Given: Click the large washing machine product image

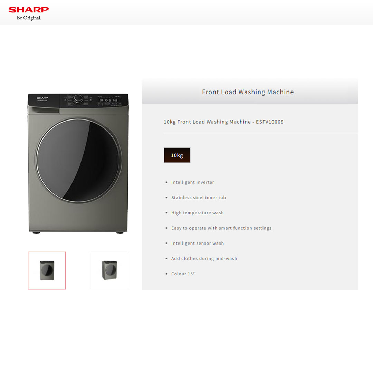Looking at the screenshot, I should [78, 164].
